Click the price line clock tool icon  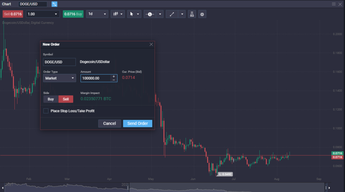[150, 14]
